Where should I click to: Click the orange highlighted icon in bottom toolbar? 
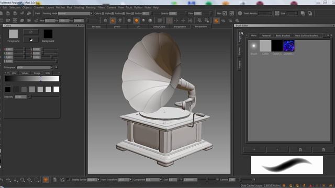tap(46, 180)
